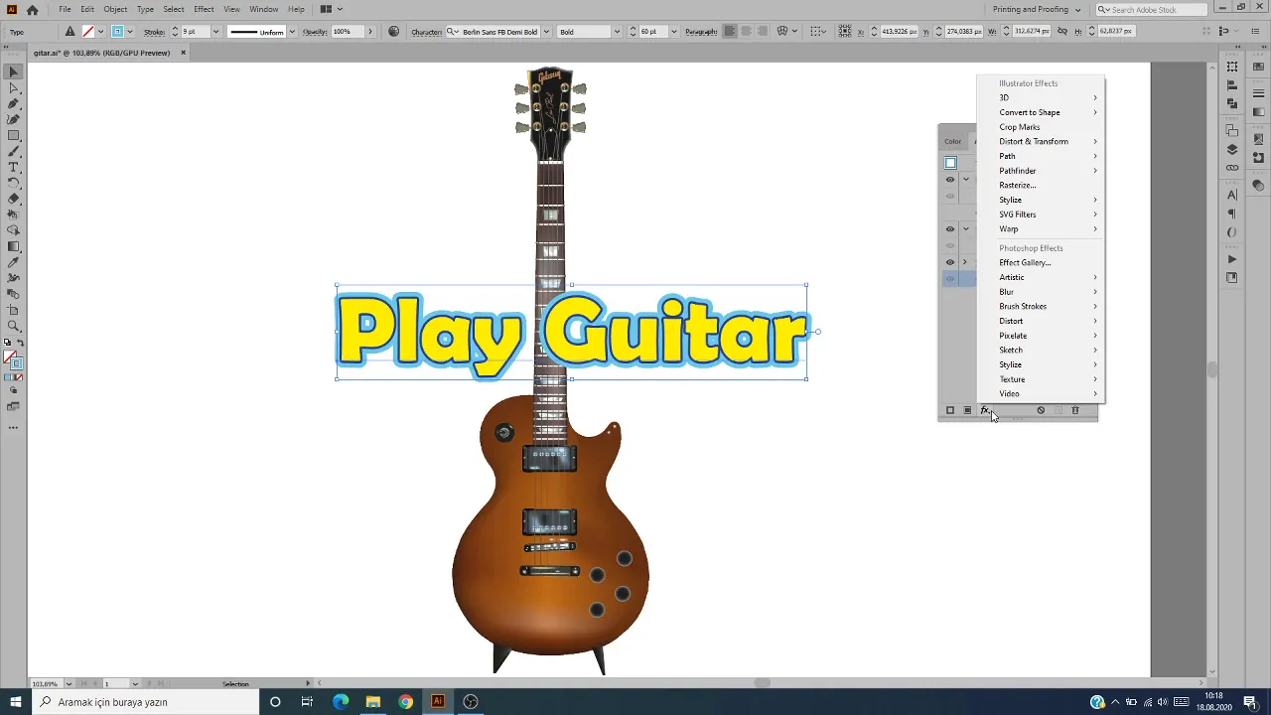1271x715 pixels.
Task: Select the Direct Selection tool
Action: pos(14,88)
